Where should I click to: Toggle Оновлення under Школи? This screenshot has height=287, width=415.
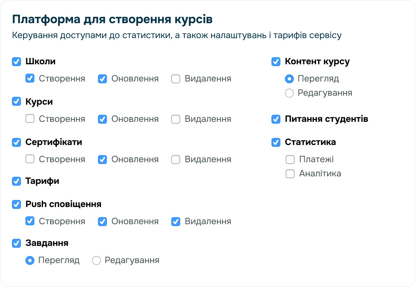(102, 78)
